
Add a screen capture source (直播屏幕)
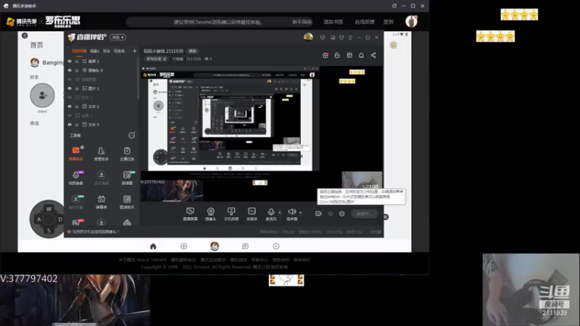click(x=190, y=213)
